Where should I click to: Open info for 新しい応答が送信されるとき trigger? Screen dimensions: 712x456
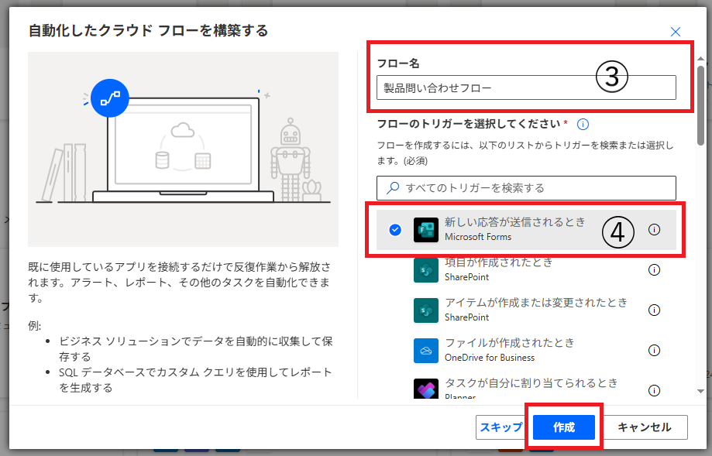coord(654,230)
